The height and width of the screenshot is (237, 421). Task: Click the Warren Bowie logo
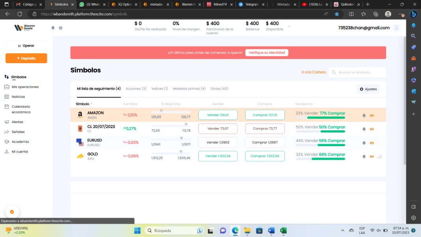(x=25, y=27)
